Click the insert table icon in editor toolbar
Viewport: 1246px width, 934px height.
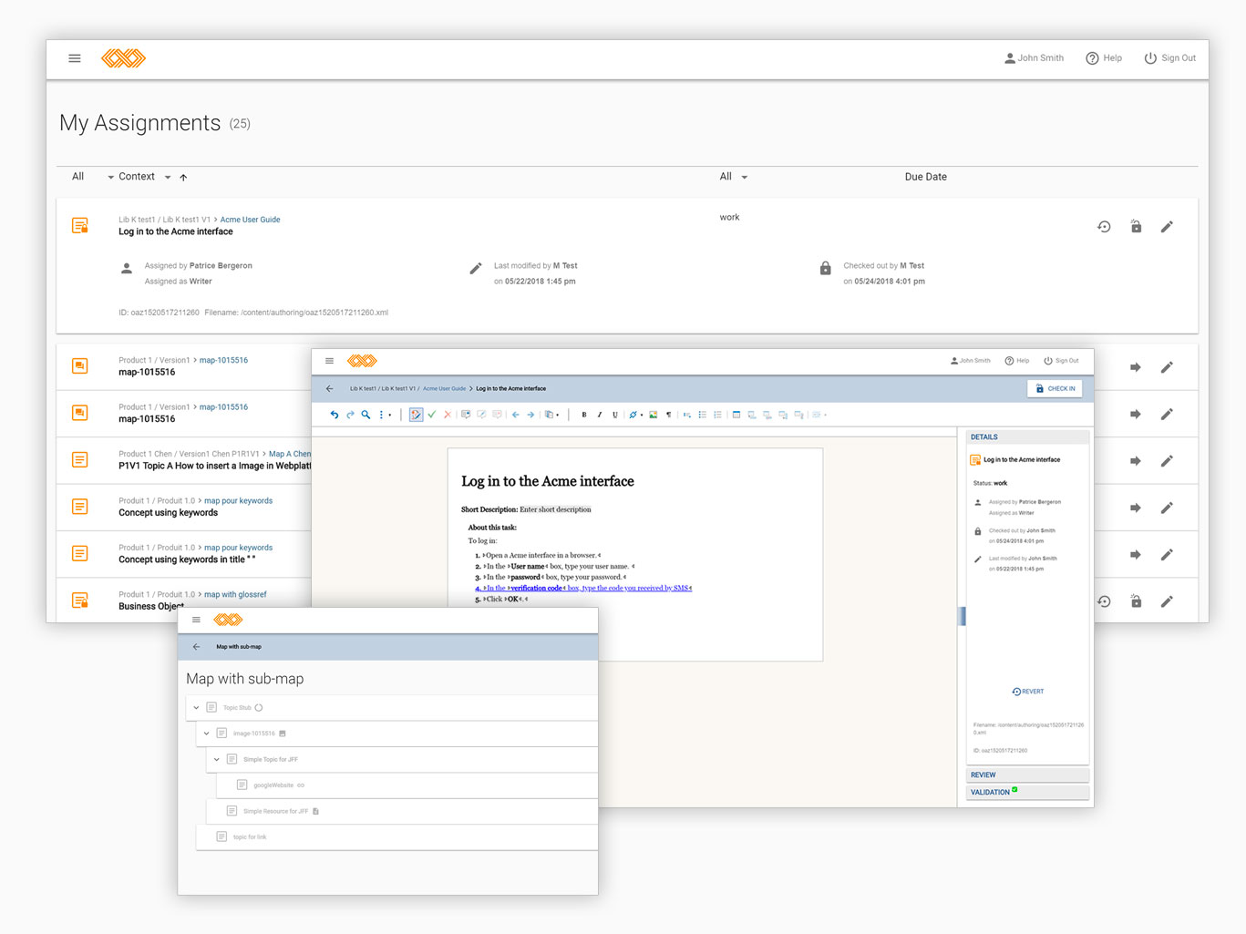click(736, 415)
